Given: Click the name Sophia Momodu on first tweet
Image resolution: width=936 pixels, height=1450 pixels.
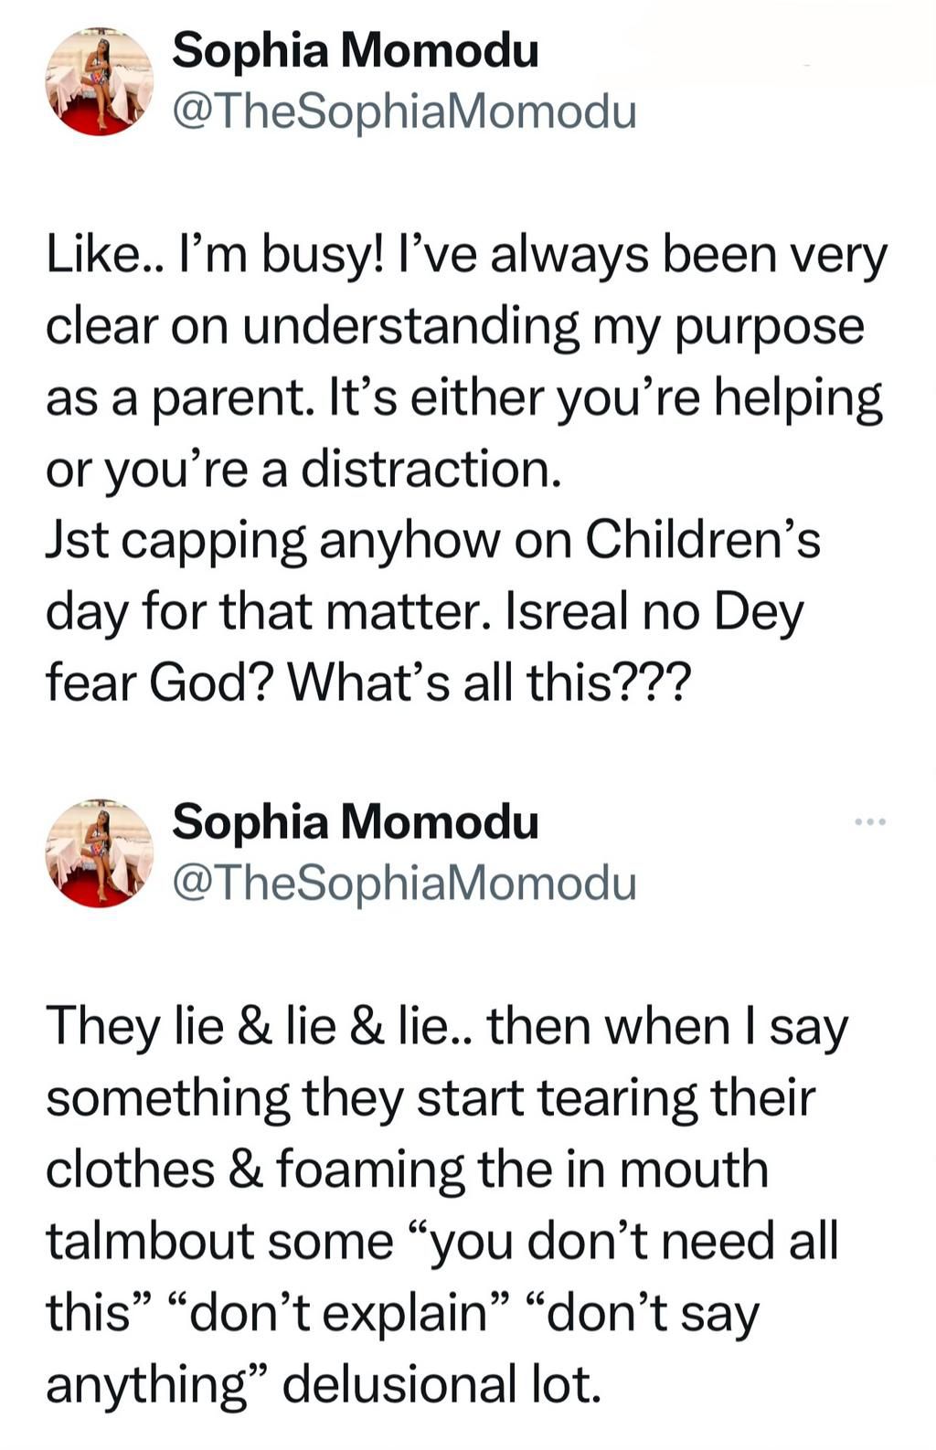Looking at the screenshot, I should [356, 50].
